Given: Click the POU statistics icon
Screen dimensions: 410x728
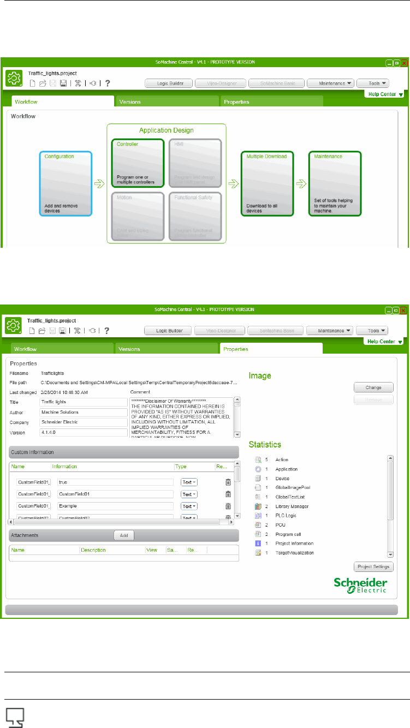Looking at the screenshot, I should (x=258, y=525).
